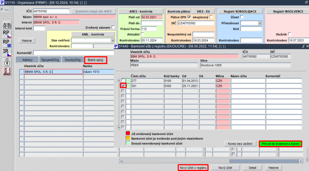This screenshot has width=309, height=171.
Task: Click the main horizontal scrollbar thumb
Action: tap(177, 161)
